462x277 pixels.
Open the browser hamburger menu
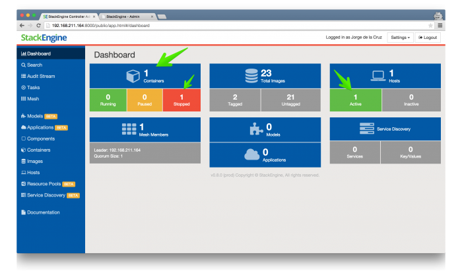point(440,26)
